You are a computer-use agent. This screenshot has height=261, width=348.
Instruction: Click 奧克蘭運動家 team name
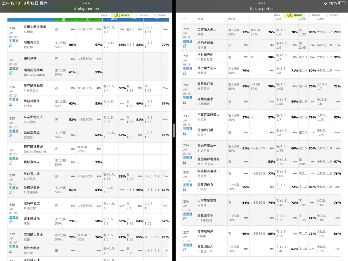(33, 86)
